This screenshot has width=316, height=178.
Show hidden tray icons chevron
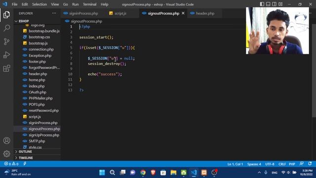[259, 173]
